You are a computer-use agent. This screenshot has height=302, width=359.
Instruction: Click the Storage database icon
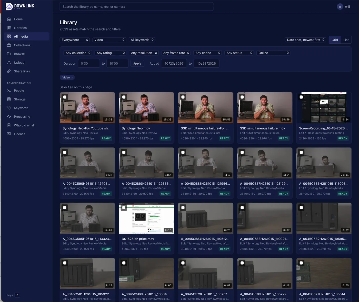[x=9, y=99]
